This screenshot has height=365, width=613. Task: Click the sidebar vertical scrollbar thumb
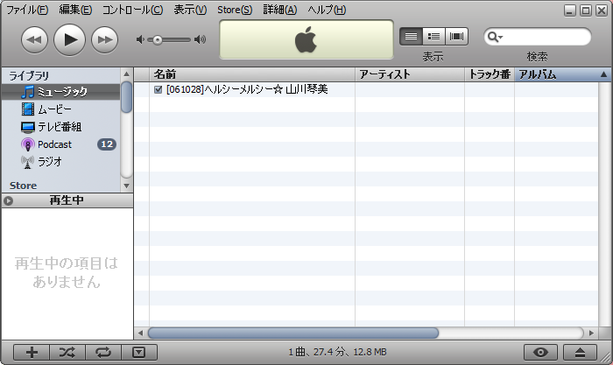(126, 97)
